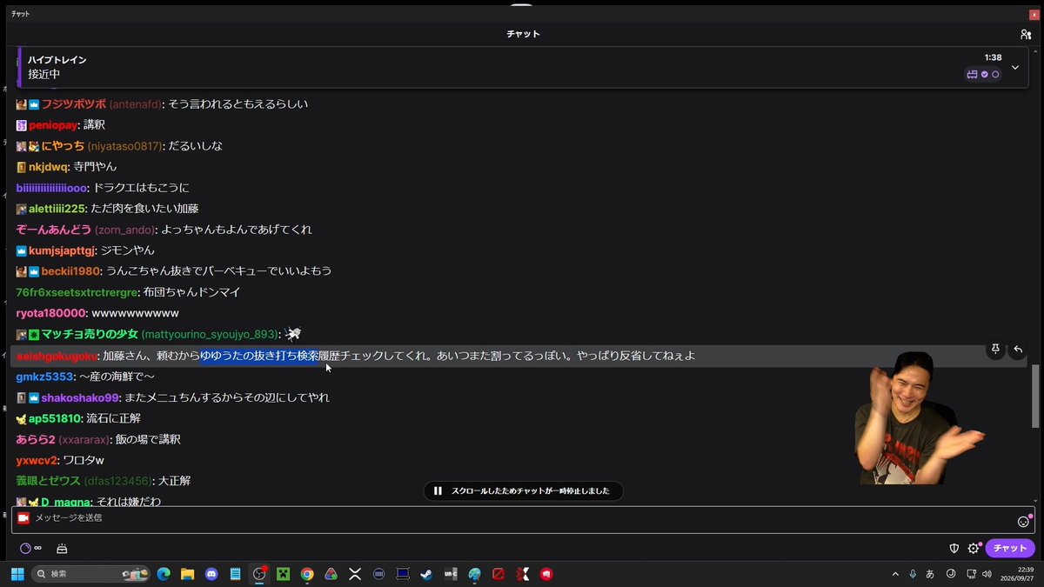The height and width of the screenshot is (587, 1044).
Task: Open chat settings gear icon
Action: point(974,549)
